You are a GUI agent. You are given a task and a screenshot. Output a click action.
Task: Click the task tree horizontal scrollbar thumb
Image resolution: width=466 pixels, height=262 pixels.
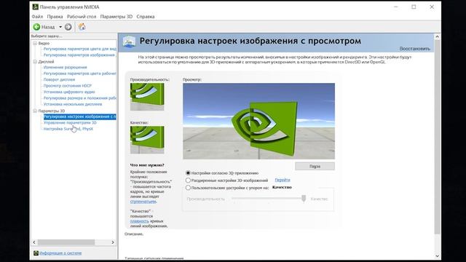(x=66, y=242)
